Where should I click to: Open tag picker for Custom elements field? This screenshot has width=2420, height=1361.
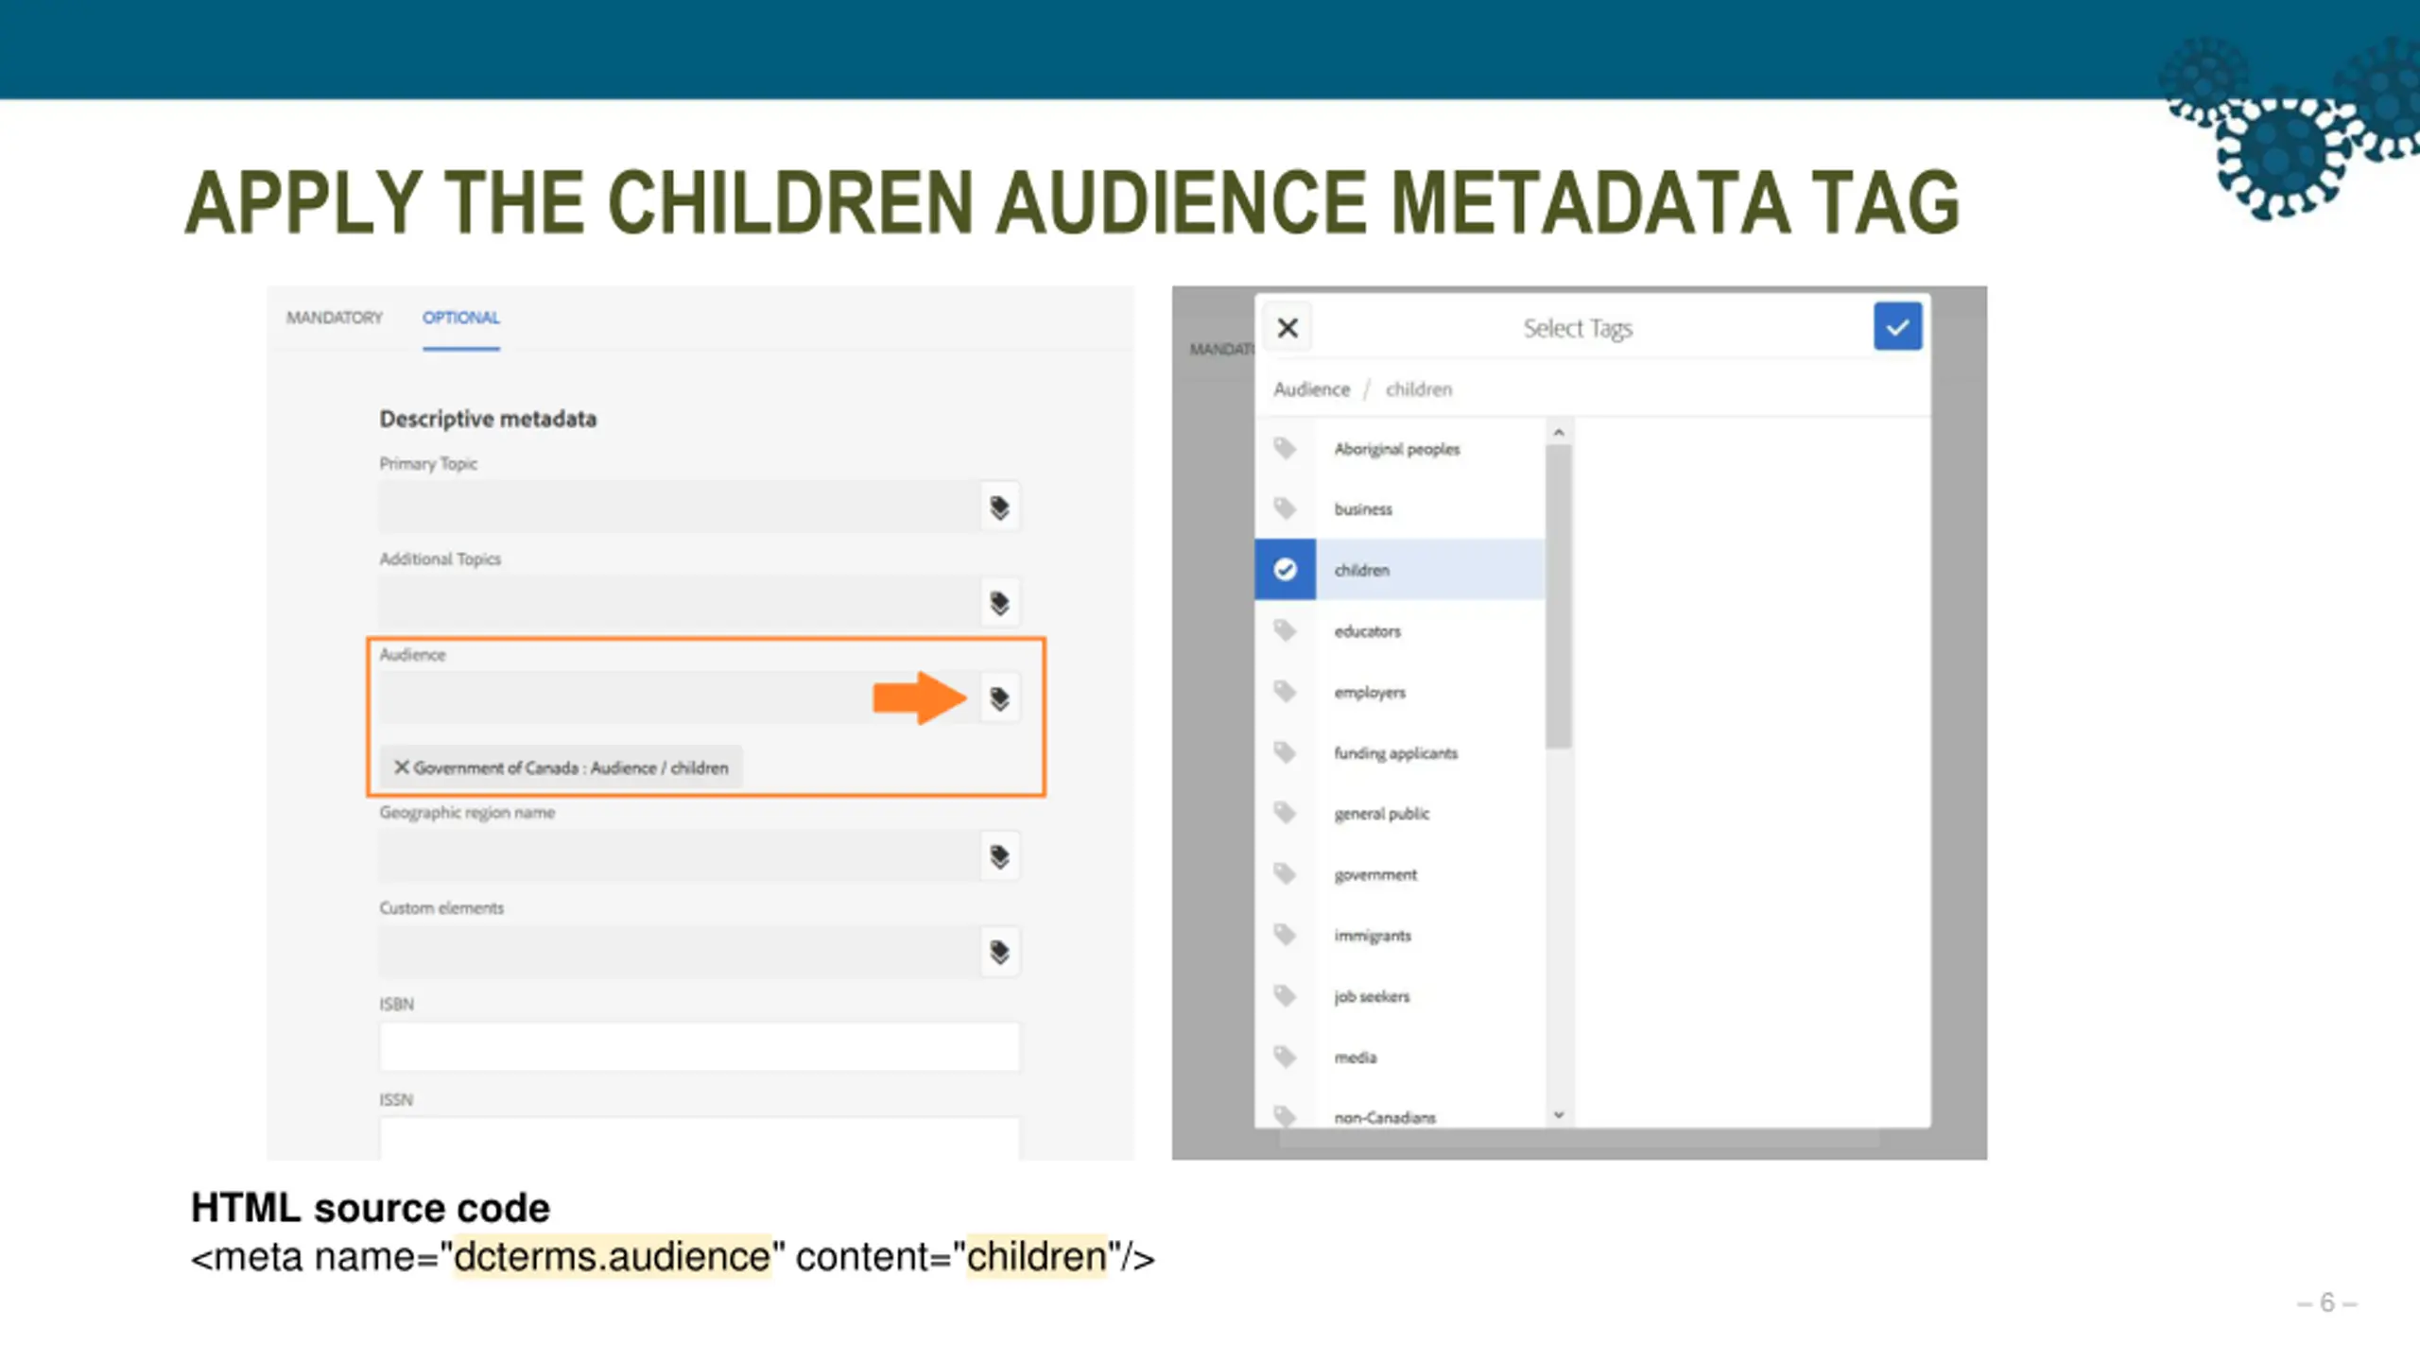[x=999, y=952]
